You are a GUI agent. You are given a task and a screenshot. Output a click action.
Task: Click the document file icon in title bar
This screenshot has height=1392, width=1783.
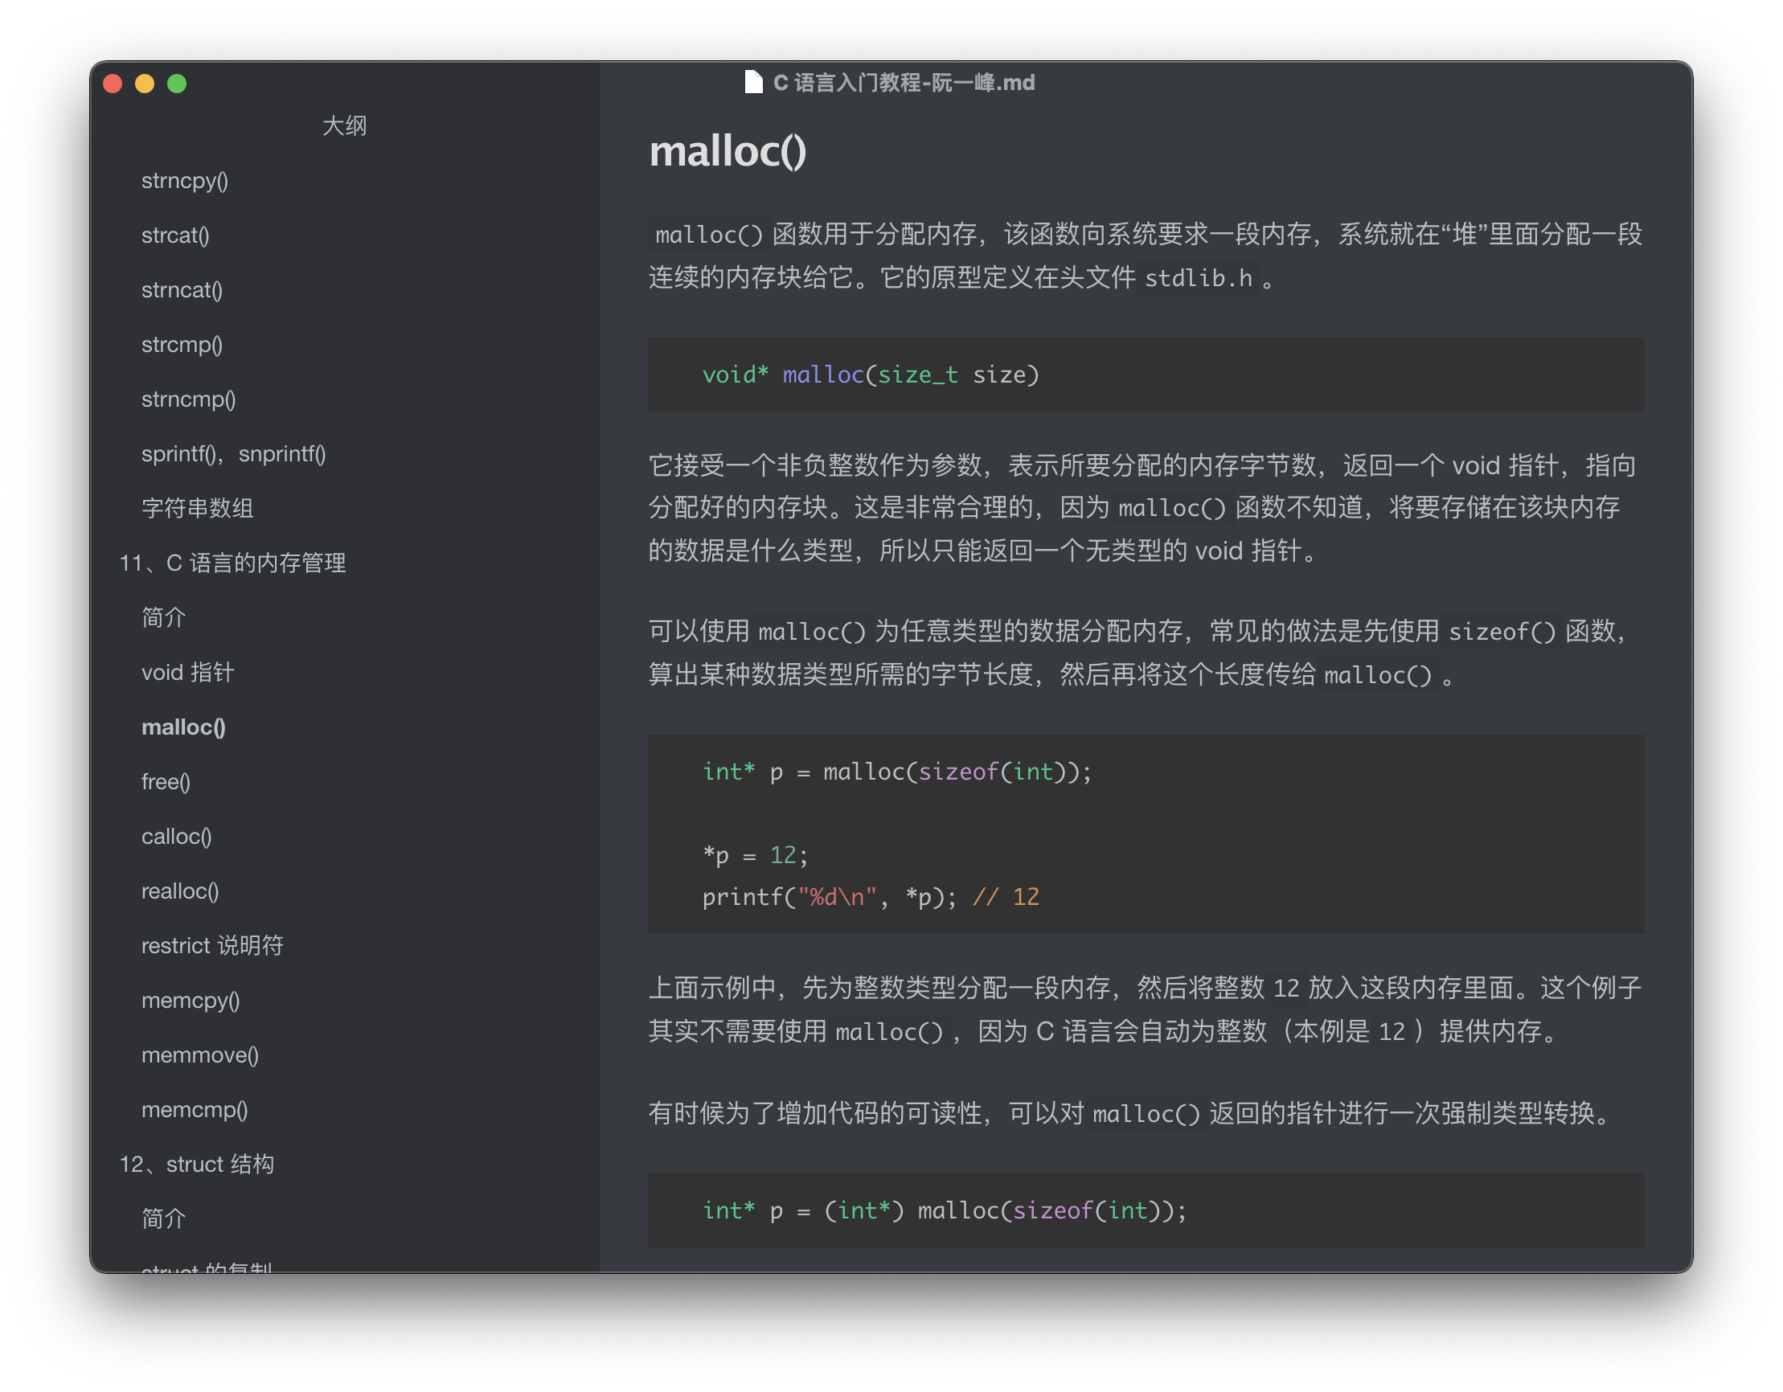pos(752,83)
